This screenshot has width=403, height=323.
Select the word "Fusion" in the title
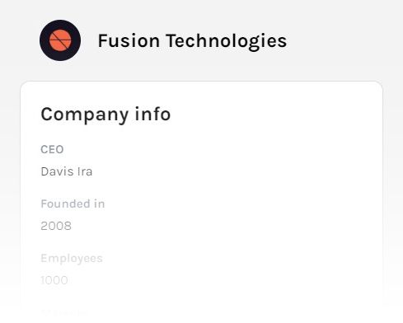pyautogui.click(x=129, y=41)
